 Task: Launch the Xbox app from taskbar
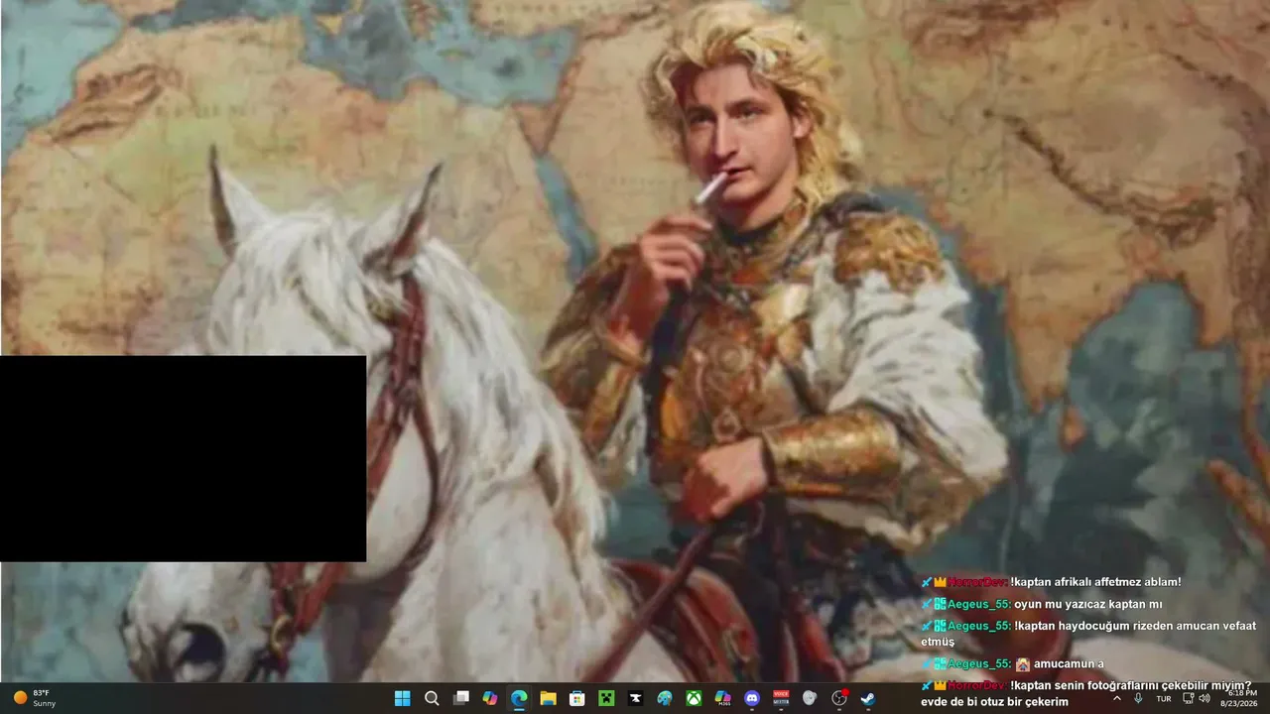(x=694, y=698)
